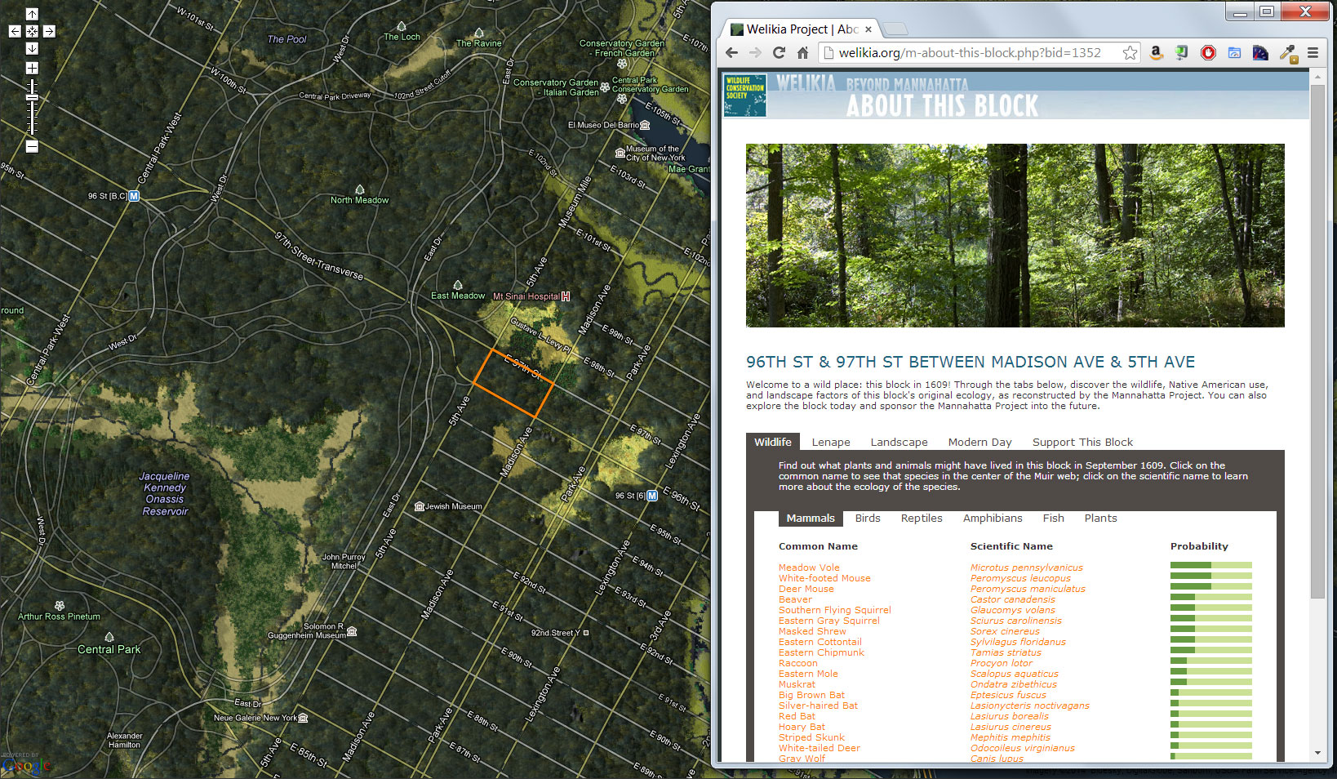
Task: Open Microtus pennsylvanicus scientific name link
Action: [1027, 568]
